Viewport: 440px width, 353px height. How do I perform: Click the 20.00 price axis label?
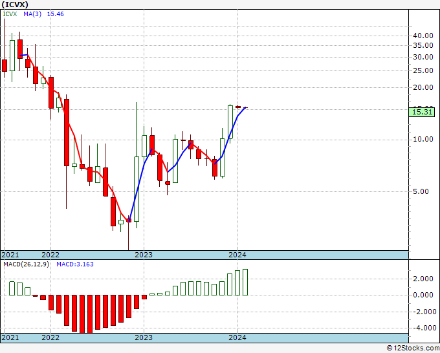[x=423, y=87]
